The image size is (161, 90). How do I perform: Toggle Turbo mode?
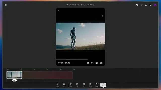(58, 85)
